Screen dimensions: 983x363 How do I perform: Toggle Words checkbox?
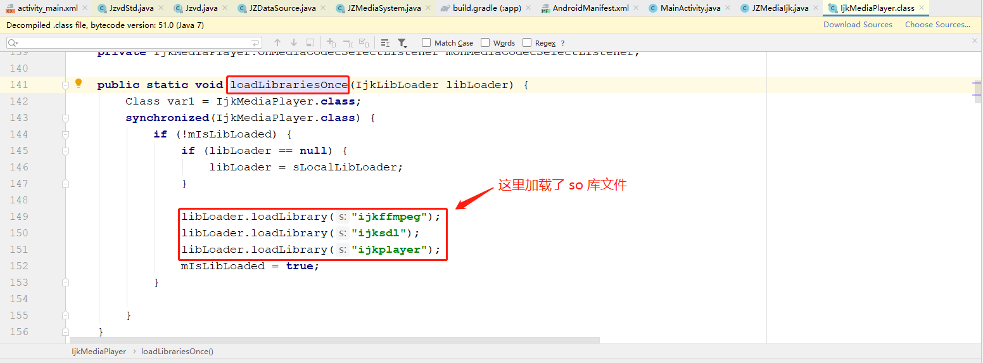tap(485, 42)
